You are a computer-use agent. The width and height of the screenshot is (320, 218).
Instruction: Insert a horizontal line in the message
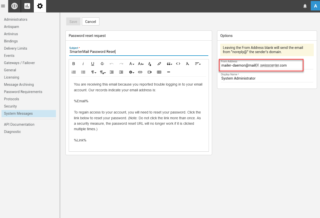(169, 72)
